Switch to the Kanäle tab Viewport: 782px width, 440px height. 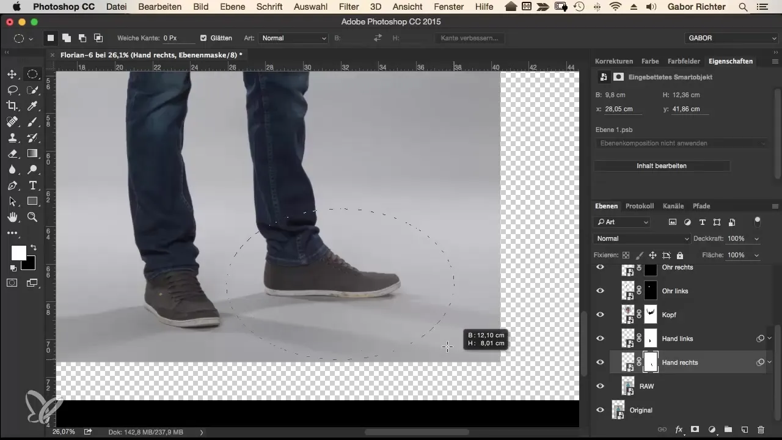click(x=673, y=207)
